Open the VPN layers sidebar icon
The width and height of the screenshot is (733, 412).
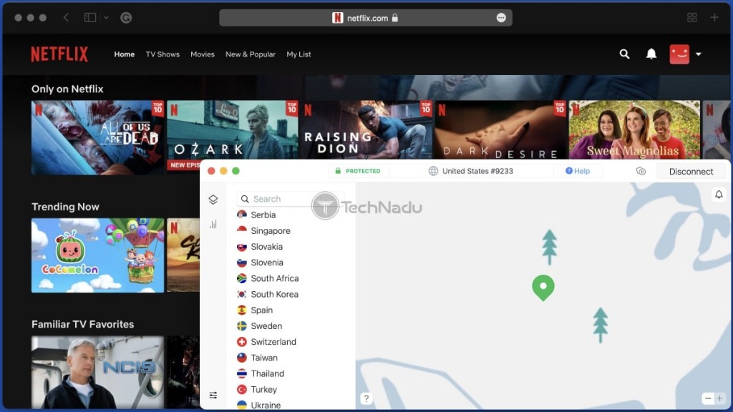point(213,200)
